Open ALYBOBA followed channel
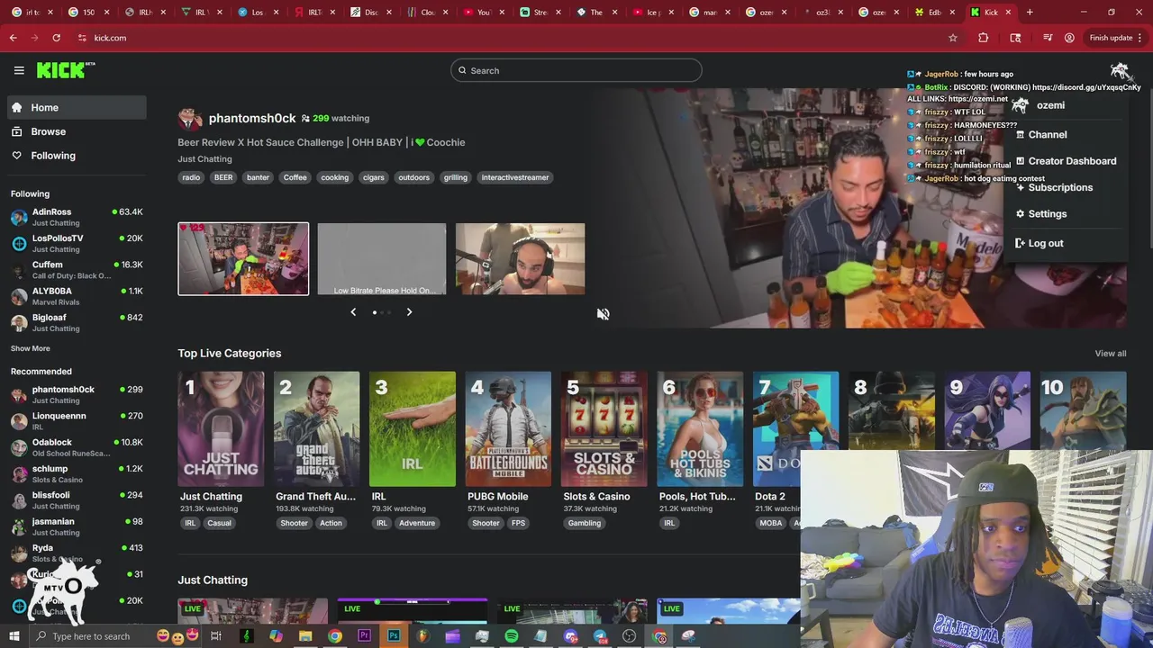Viewport: 1153px width, 648px height. coord(77,296)
